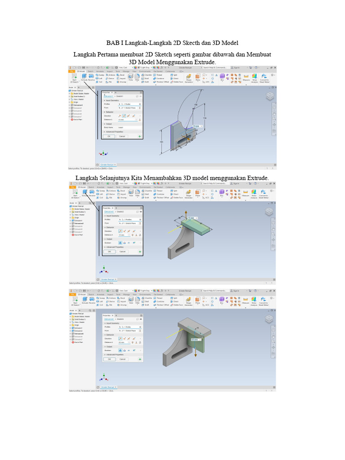Click the Revolve tool in the second screenshot
345x460 pixels.
pyautogui.click(x=92, y=193)
